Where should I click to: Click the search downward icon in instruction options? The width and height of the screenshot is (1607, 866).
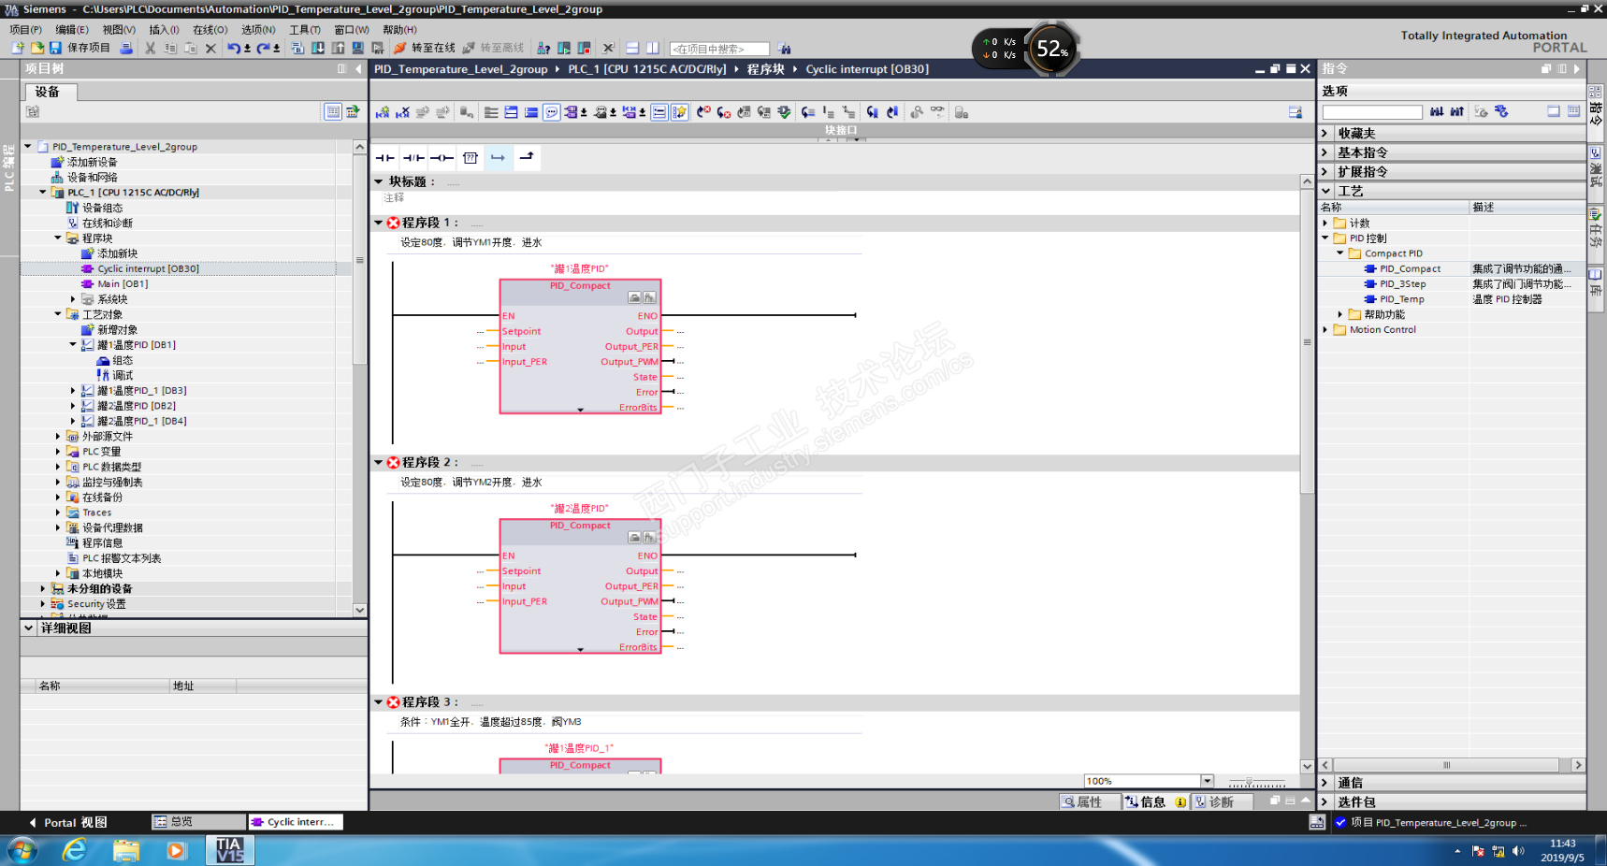click(x=1437, y=111)
